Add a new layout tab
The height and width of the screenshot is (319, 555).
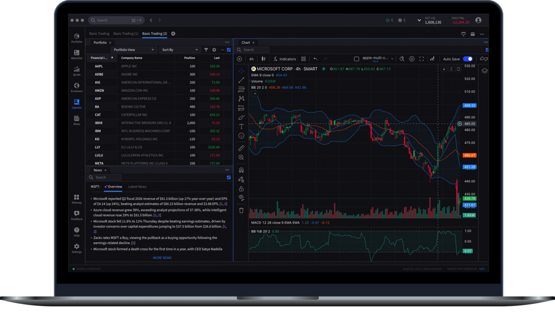point(173,34)
